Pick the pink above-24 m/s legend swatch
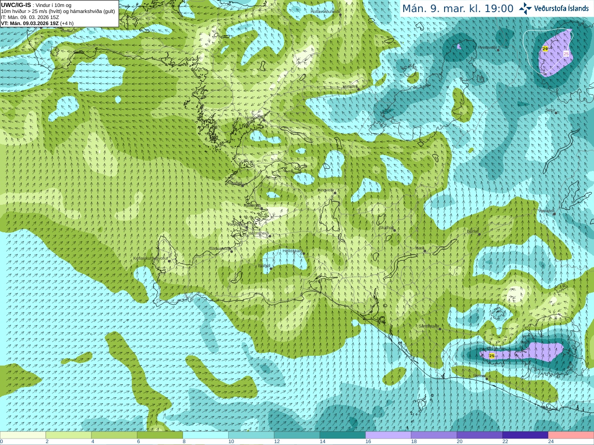 coord(571,435)
